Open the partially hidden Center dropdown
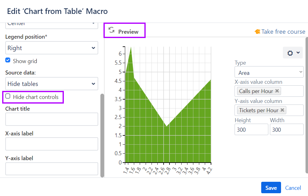Image resolution: width=308 pixels, height=196 pixels. [x=51, y=24]
